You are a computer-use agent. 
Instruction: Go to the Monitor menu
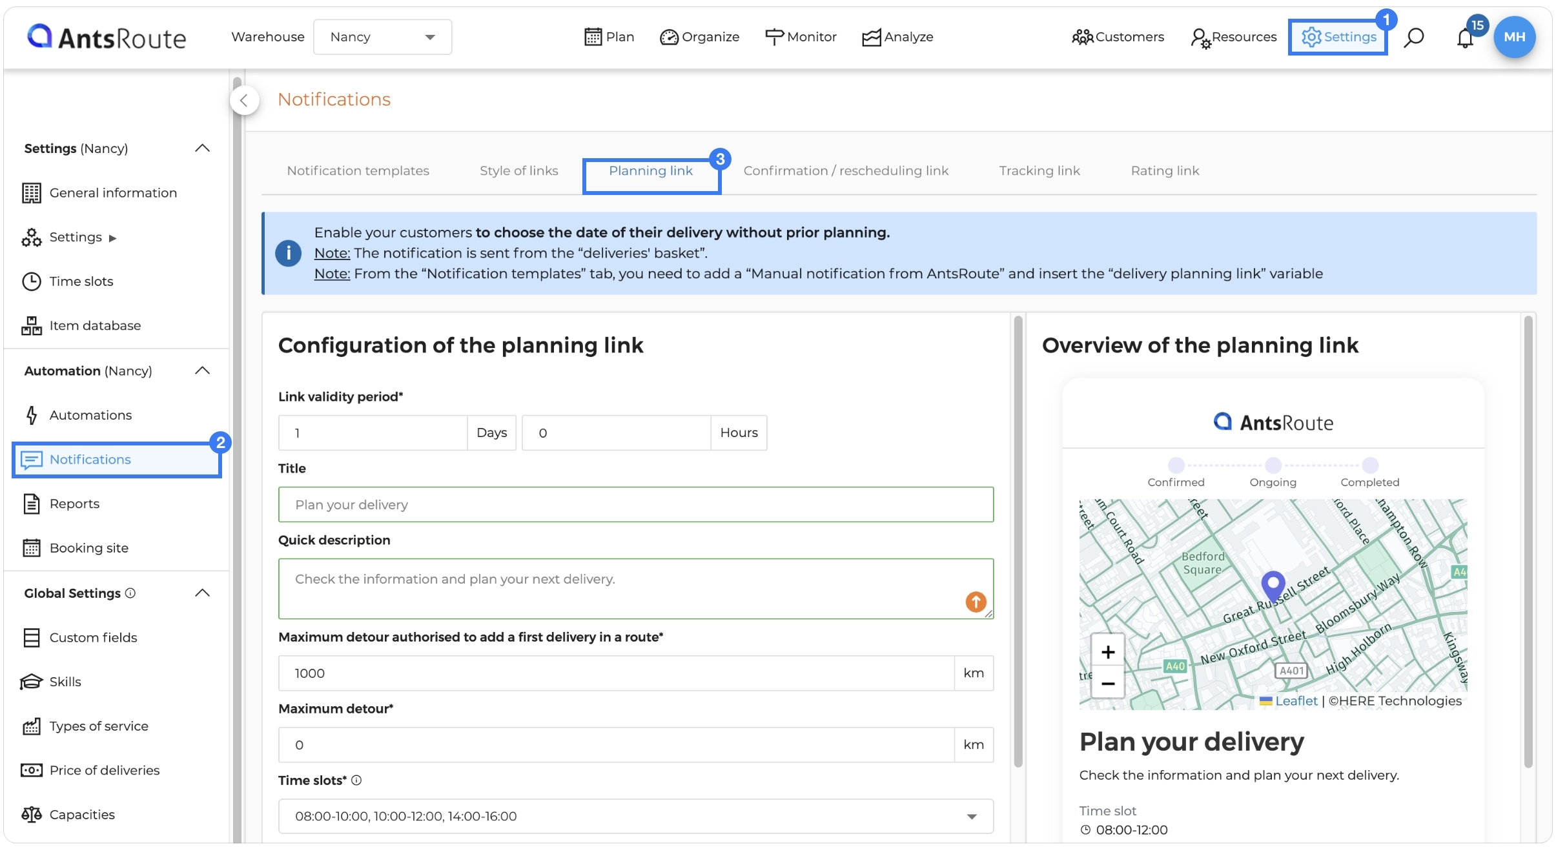pos(801,37)
